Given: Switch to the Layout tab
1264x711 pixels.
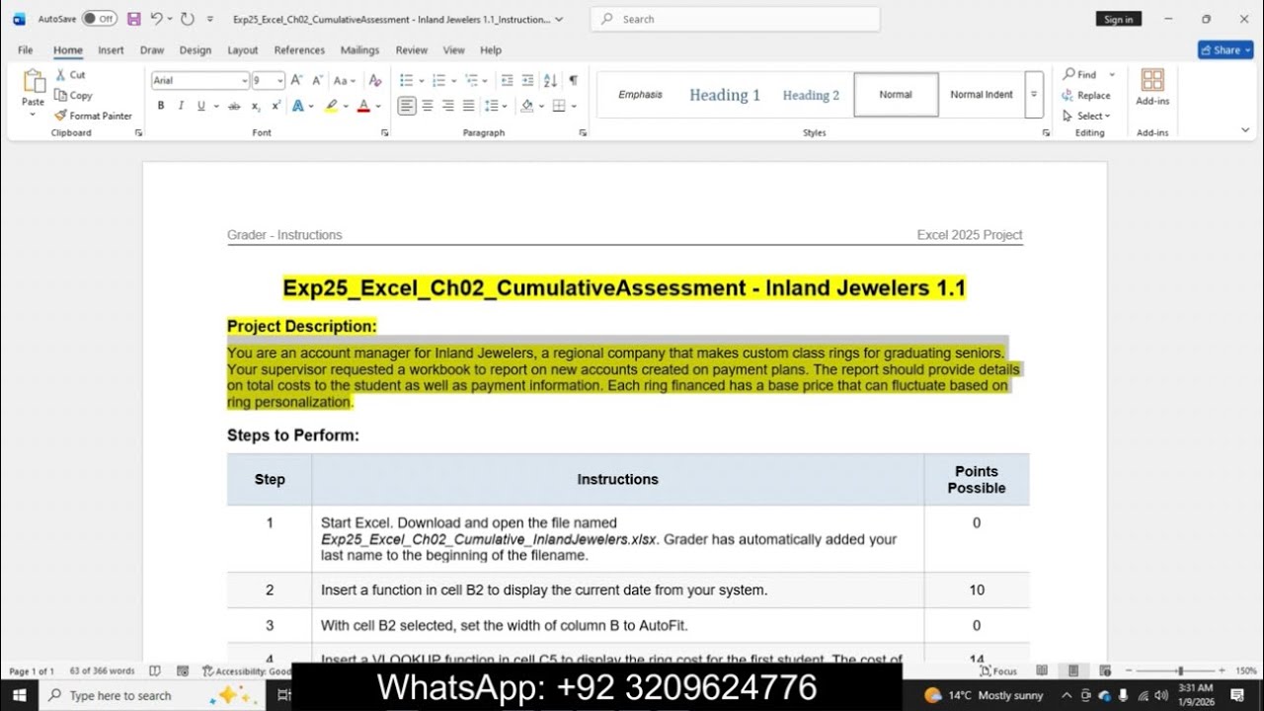Looking at the screenshot, I should point(243,50).
